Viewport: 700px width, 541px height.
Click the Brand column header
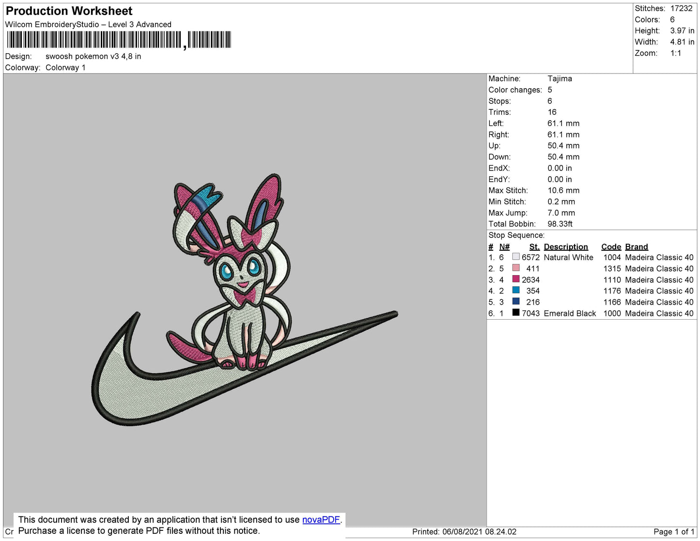(636, 247)
